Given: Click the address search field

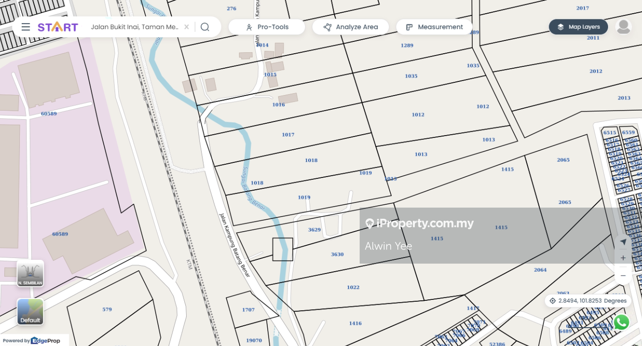Looking at the screenshot, I should (134, 27).
